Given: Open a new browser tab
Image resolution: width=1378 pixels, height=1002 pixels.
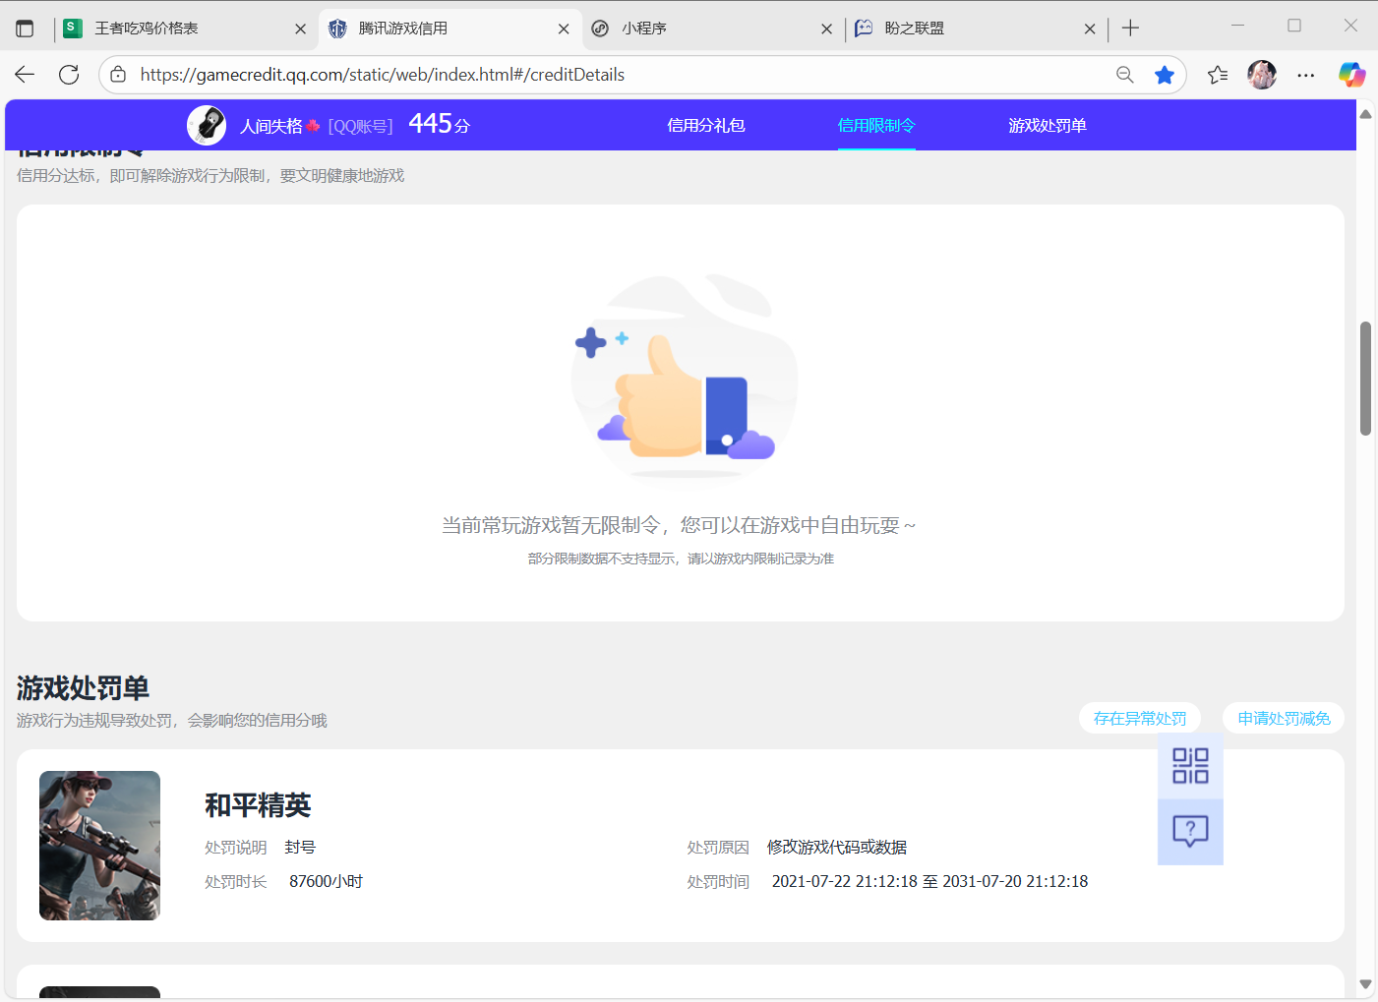Looking at the screenshot, I should point(1130,29).
